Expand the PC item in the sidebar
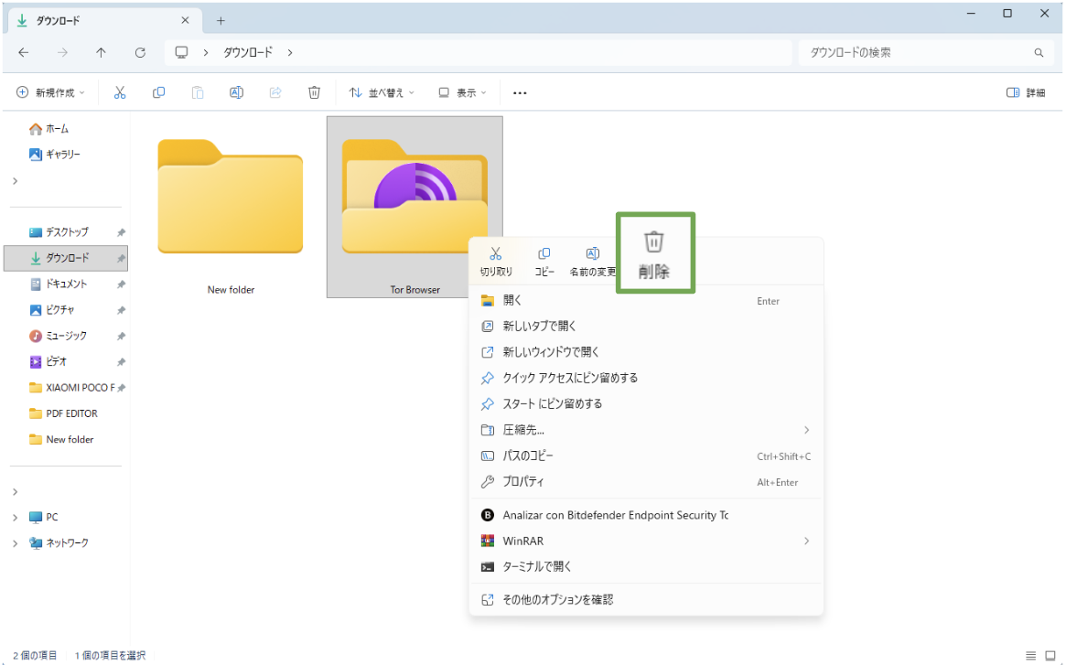The width and height of the screenshot is (1066, 665). click(x=16, y=517)
